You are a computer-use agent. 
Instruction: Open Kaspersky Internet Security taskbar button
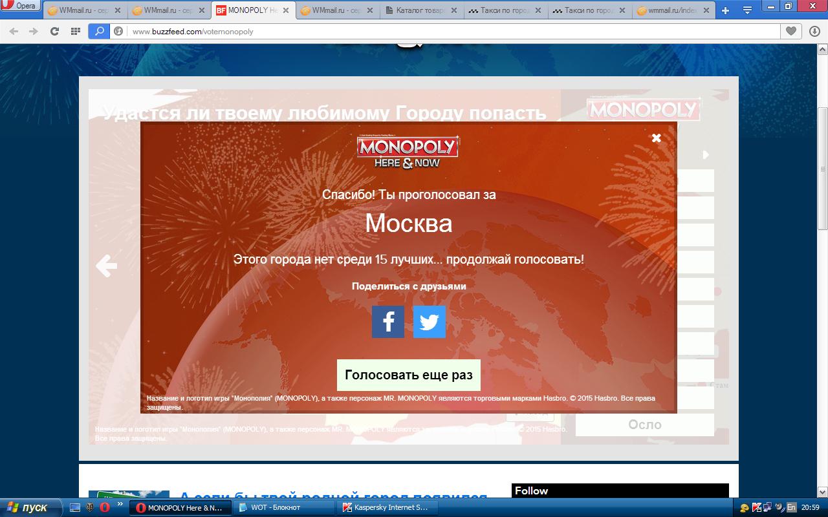[x=386, y=508]
